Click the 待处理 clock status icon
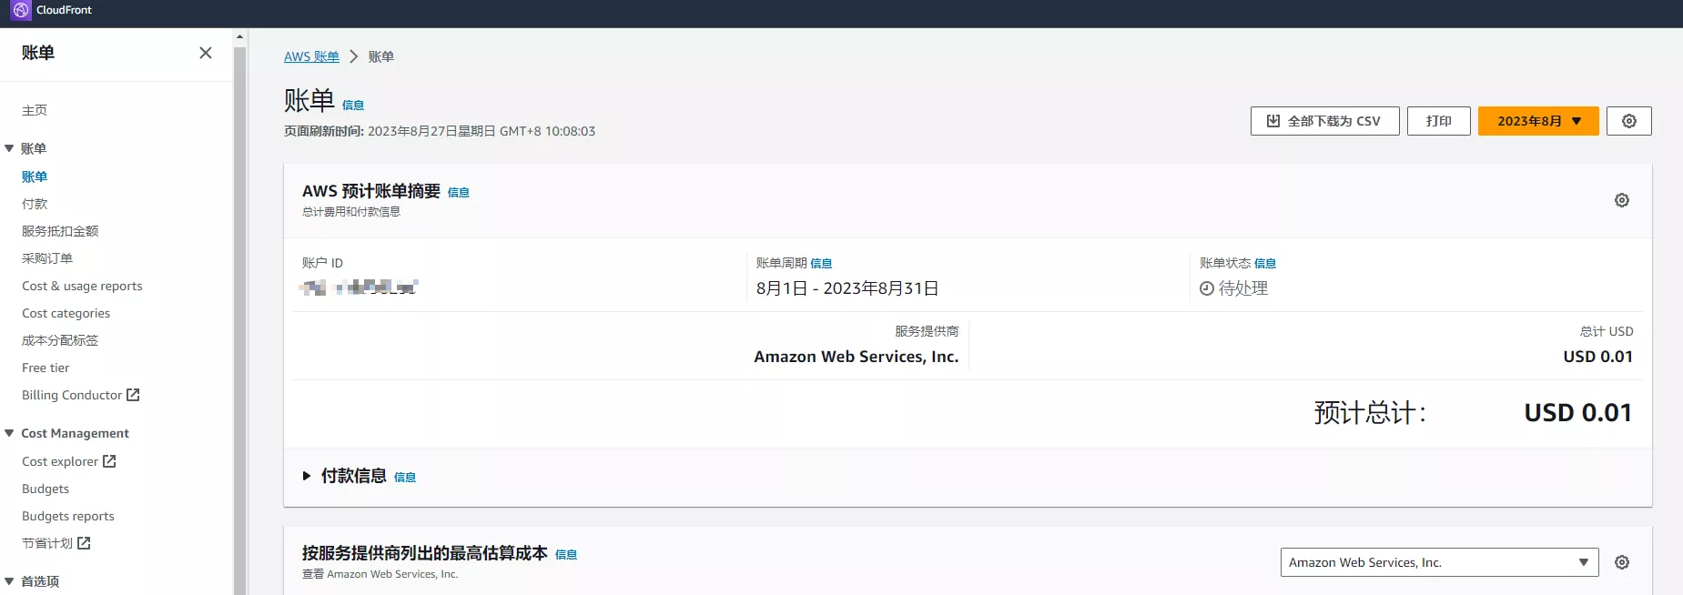The image size is (1683, 595). pyautogui.click(x=1207, y=288)
